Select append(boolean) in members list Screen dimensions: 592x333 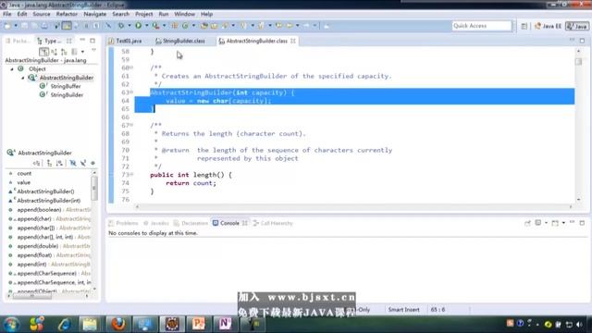point(39,210)
